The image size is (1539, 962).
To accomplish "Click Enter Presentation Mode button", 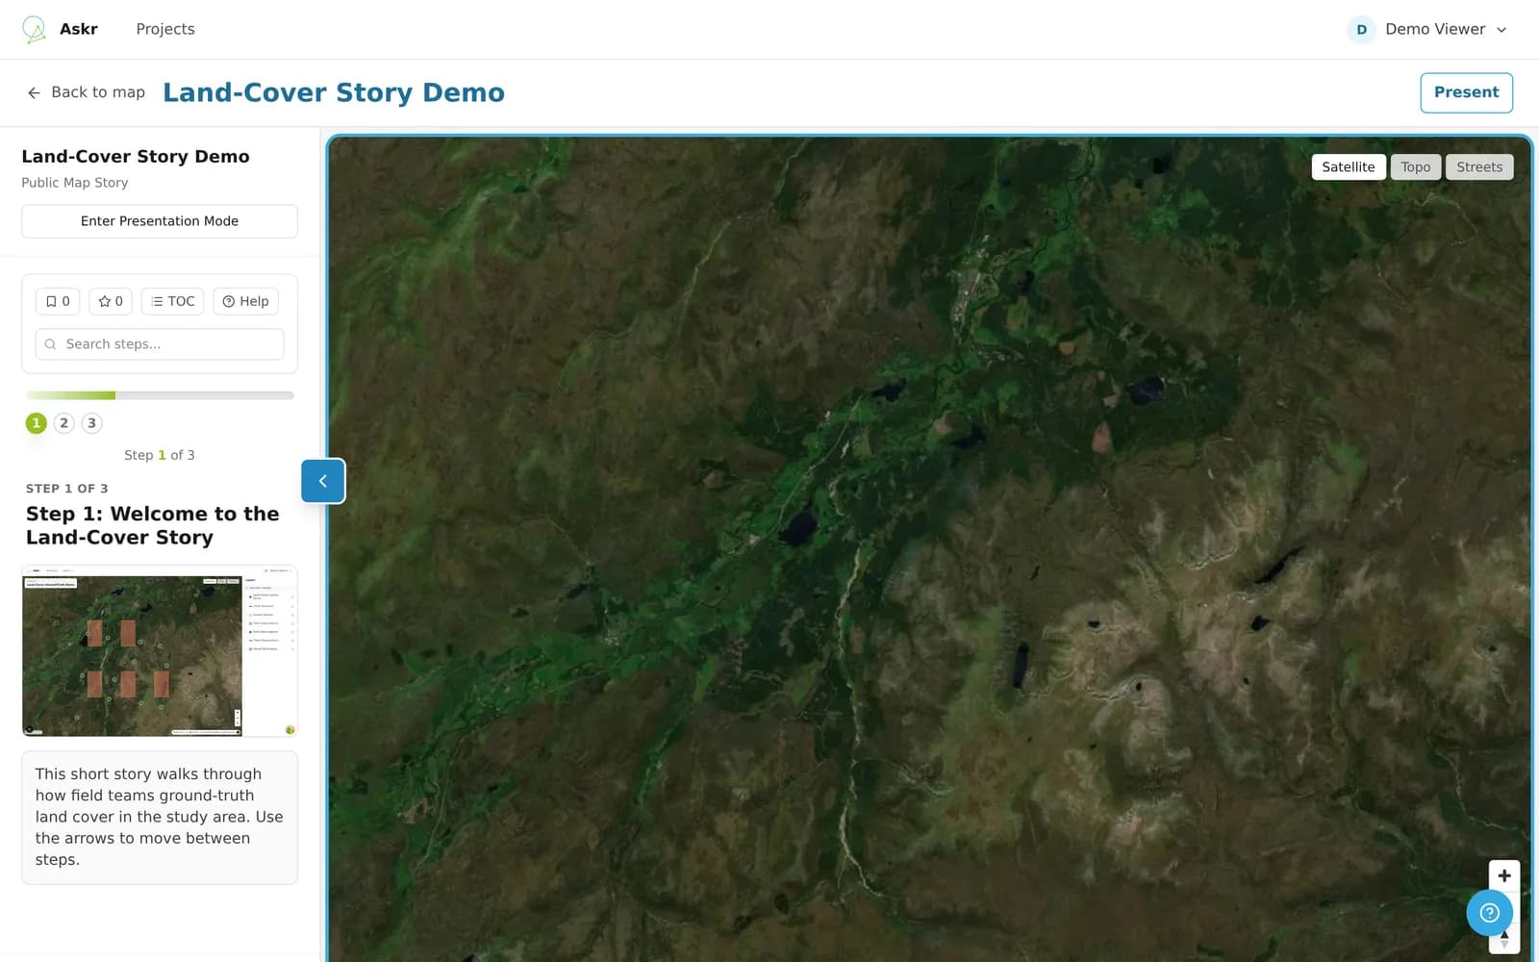I will coord(160,221).
